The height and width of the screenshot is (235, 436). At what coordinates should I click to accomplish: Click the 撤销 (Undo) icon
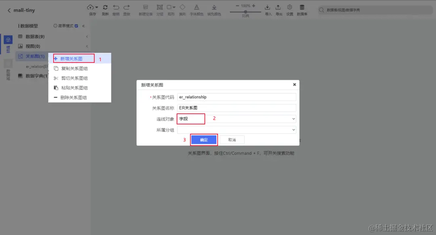coord(116,8)
